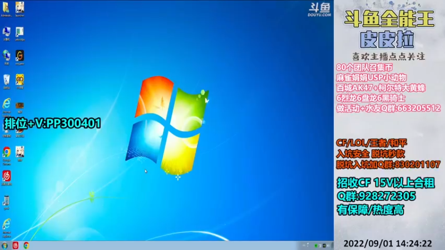Open the Administrator folder on the desktop
Viewport: 445px width, 250px height.
click(6, 8)
